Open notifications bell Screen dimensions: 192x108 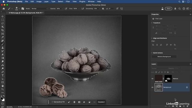[x=175, y=9]
